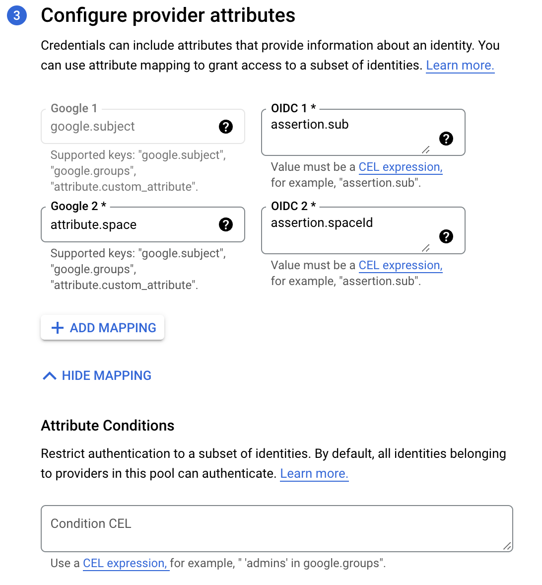Viewport: 542px width, 585px height.
Task: Hide the attribute mapping section
Action: pos(96,375)
